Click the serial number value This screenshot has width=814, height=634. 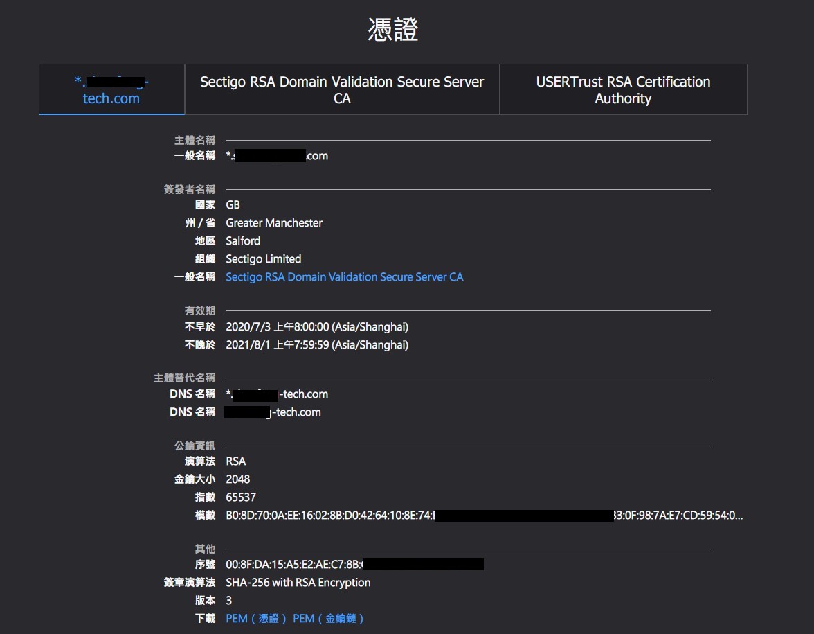(354, 564)
